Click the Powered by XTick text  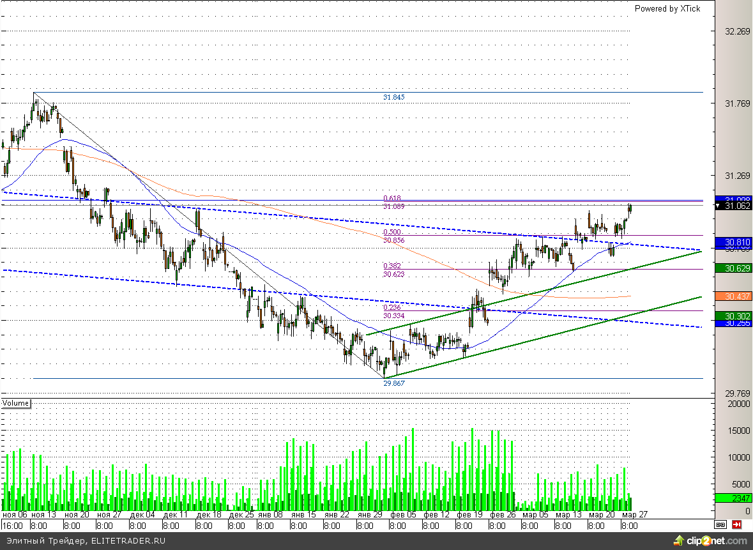[x=667, y=8]
